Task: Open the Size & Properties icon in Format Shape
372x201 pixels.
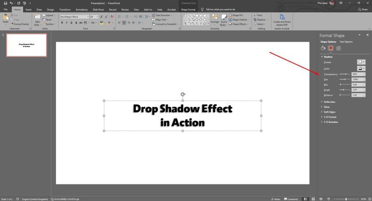Action: pyautogui.click(x=338, y=48)
